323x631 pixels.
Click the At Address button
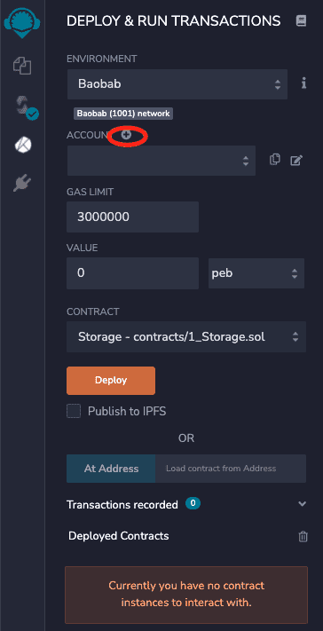(111, 469)
